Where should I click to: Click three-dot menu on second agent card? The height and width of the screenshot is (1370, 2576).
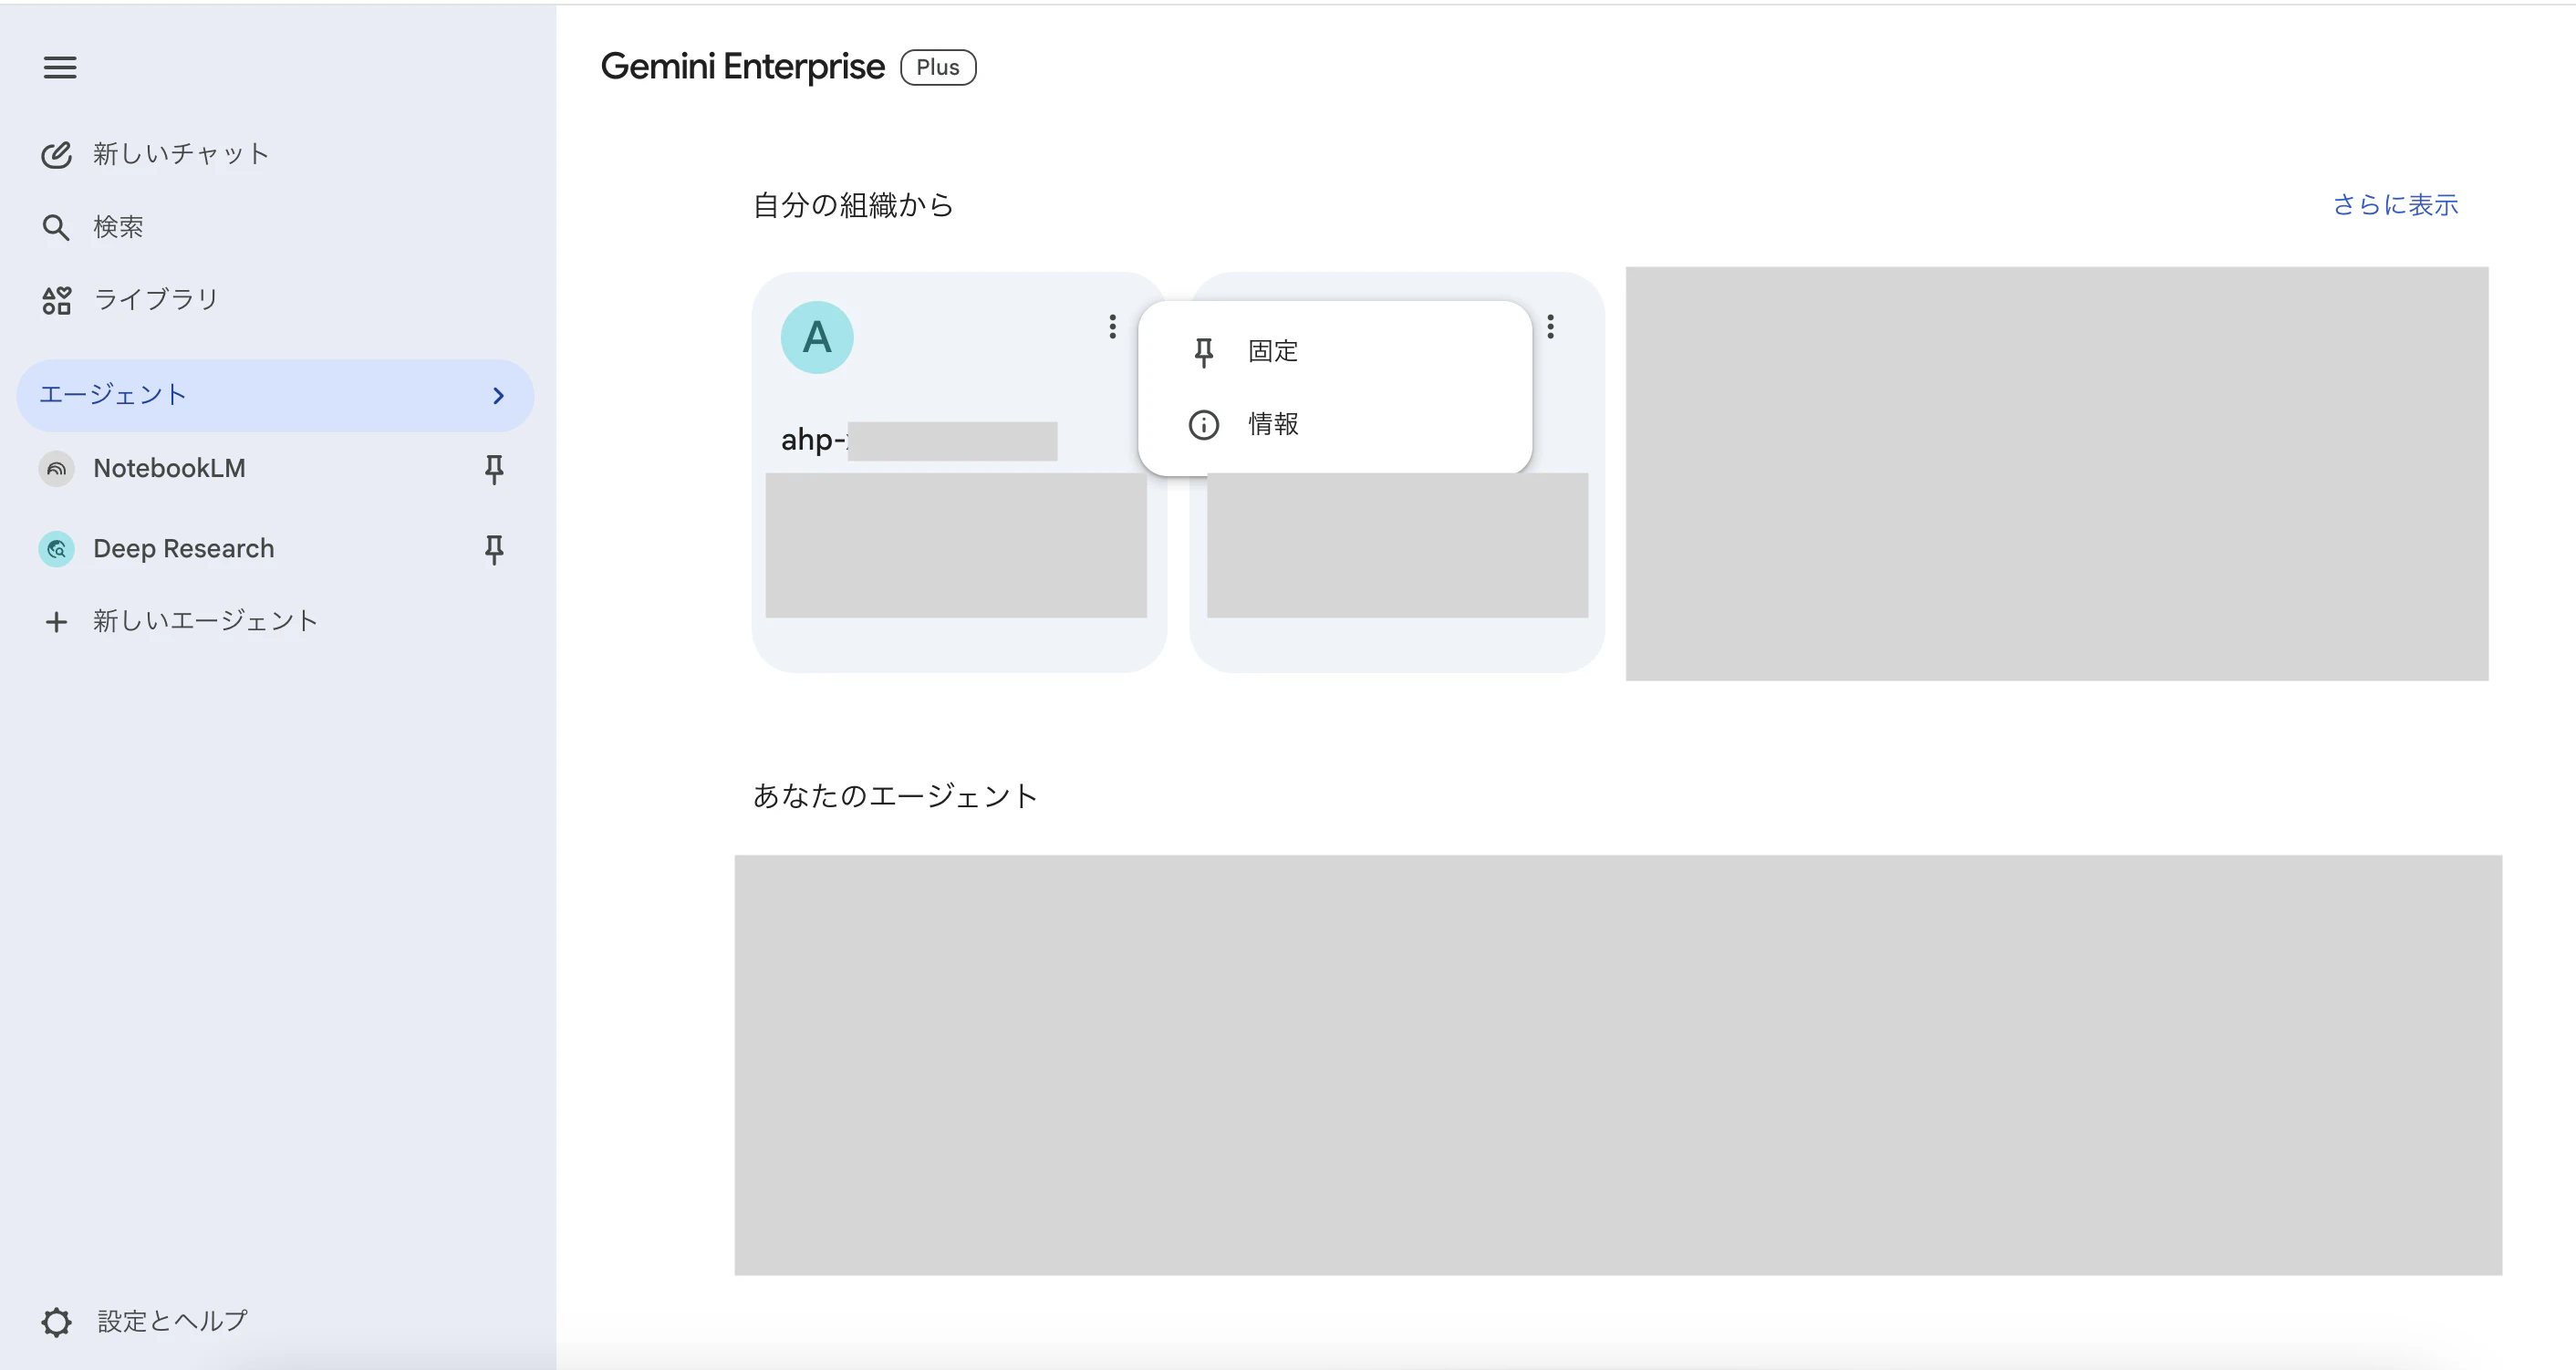1551,327
